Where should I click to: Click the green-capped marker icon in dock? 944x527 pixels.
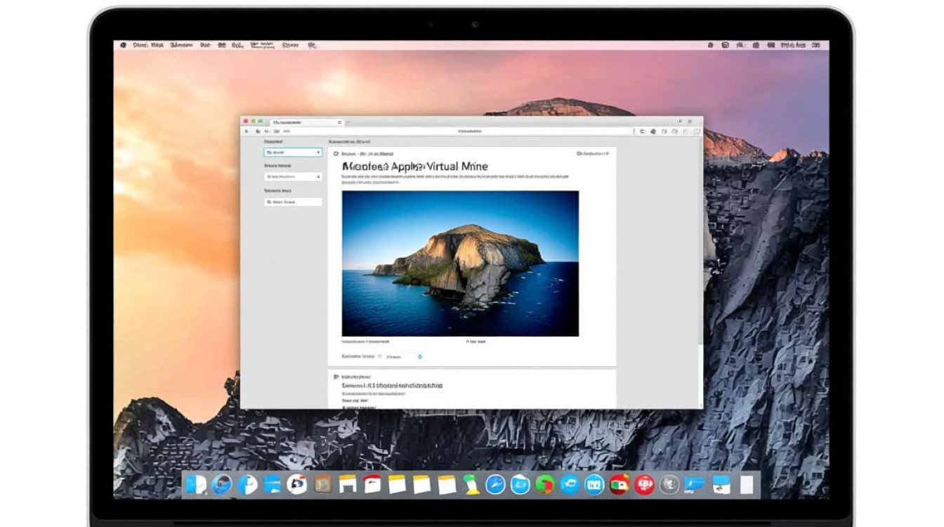[x=471, y=484]
